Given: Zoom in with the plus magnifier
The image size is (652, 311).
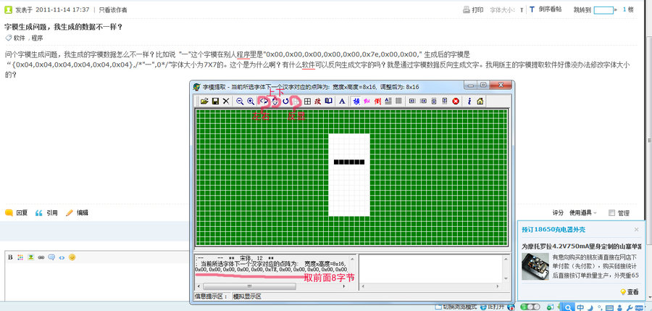Looking at the screenshot, I should tap(251, 101).
